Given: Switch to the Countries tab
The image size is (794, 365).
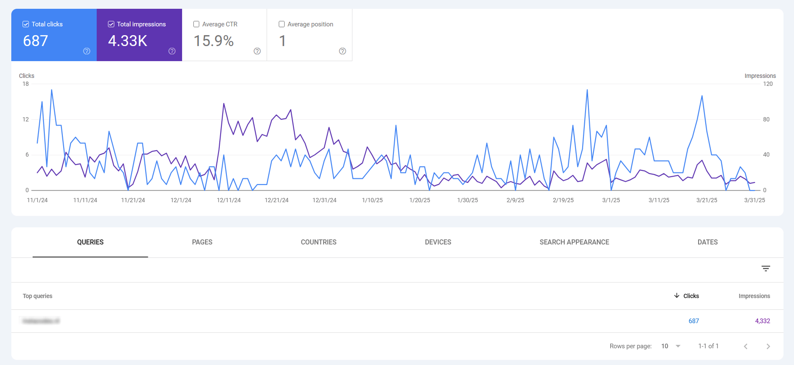Looking at the screenshot, I should [x=319, y=242].
